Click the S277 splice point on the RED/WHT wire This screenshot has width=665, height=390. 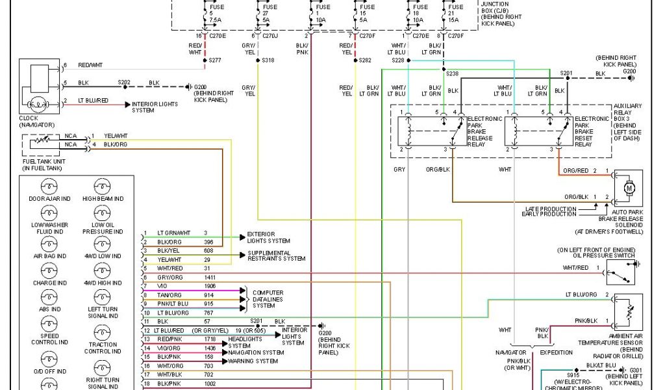(203, 60)
